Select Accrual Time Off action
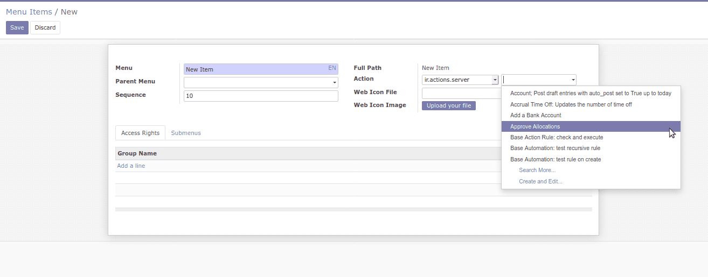This screenshot has width=708, height=277. pos(591,104)
